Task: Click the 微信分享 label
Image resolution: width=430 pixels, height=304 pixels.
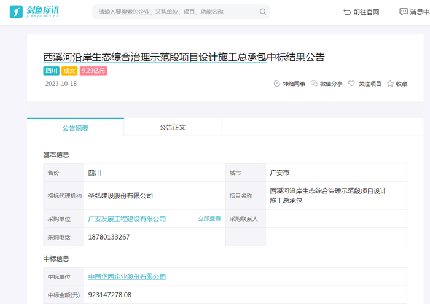Action: (x=331, y=84)
